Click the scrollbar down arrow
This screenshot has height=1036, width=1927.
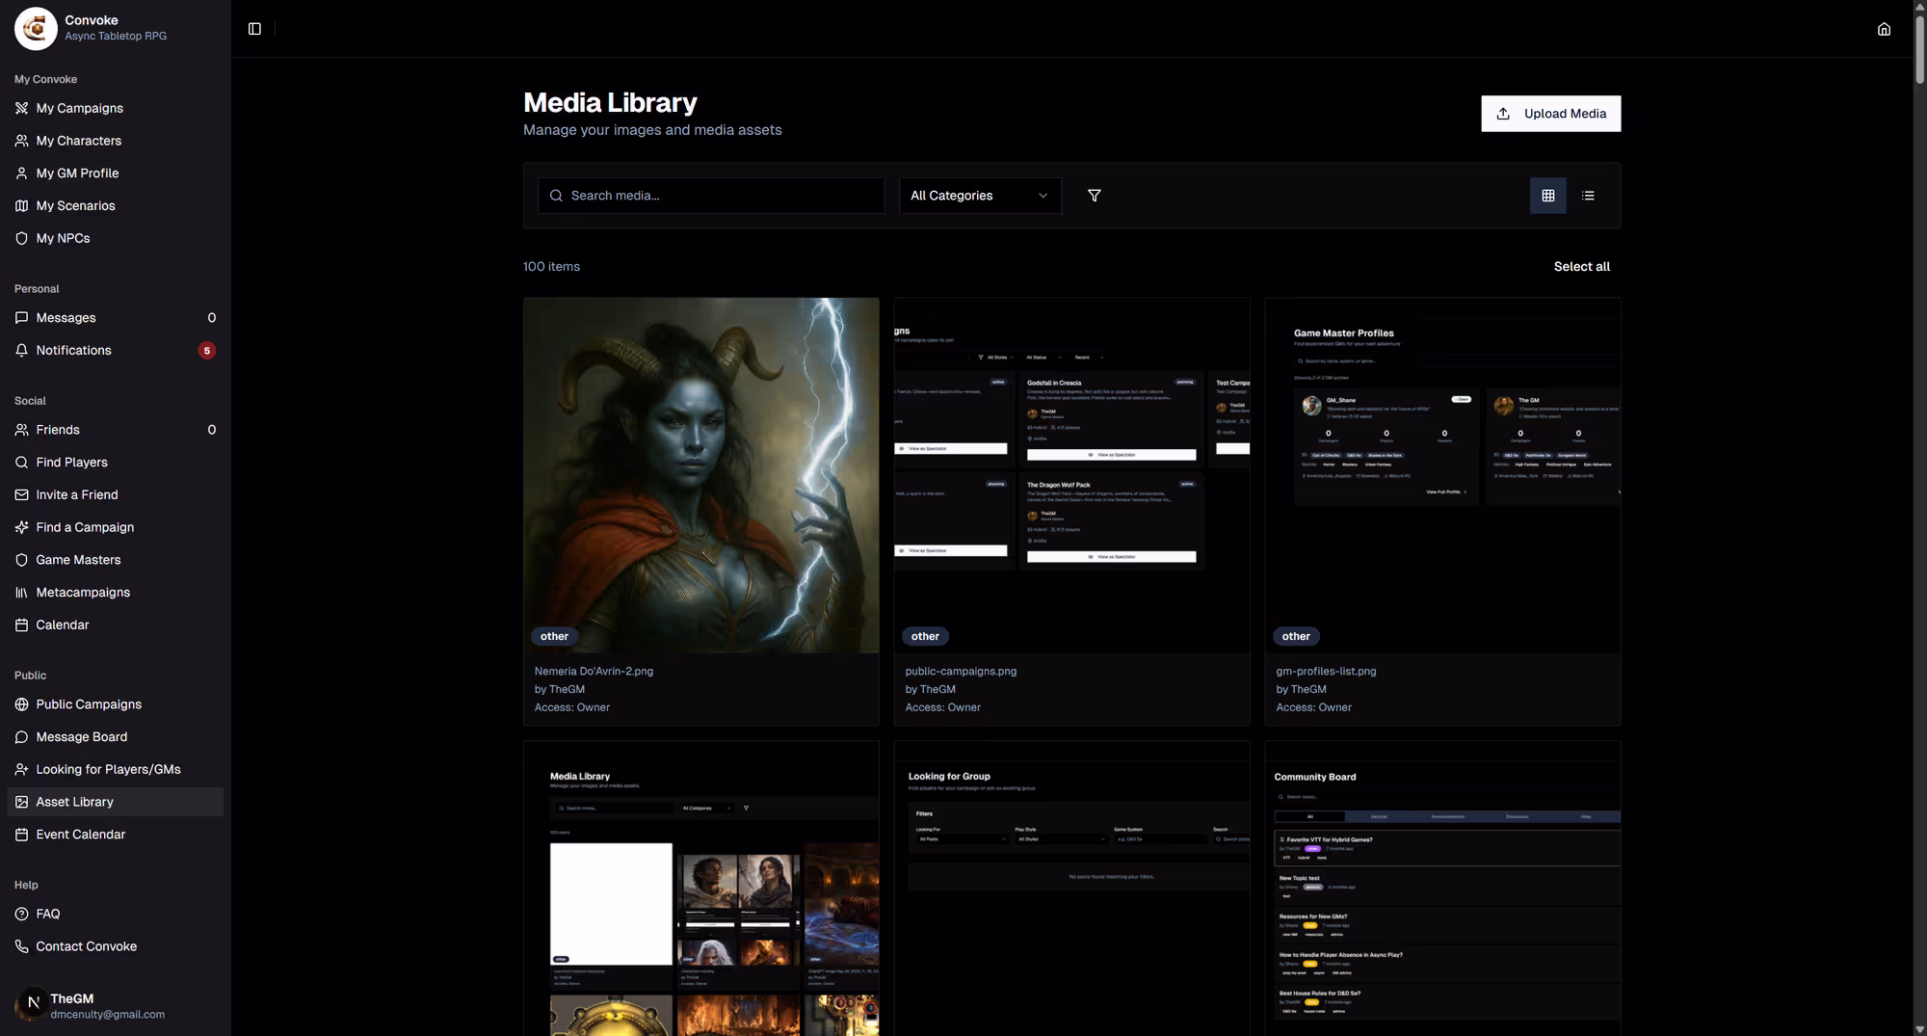pyautogui.click(x=1919, y=1029)
